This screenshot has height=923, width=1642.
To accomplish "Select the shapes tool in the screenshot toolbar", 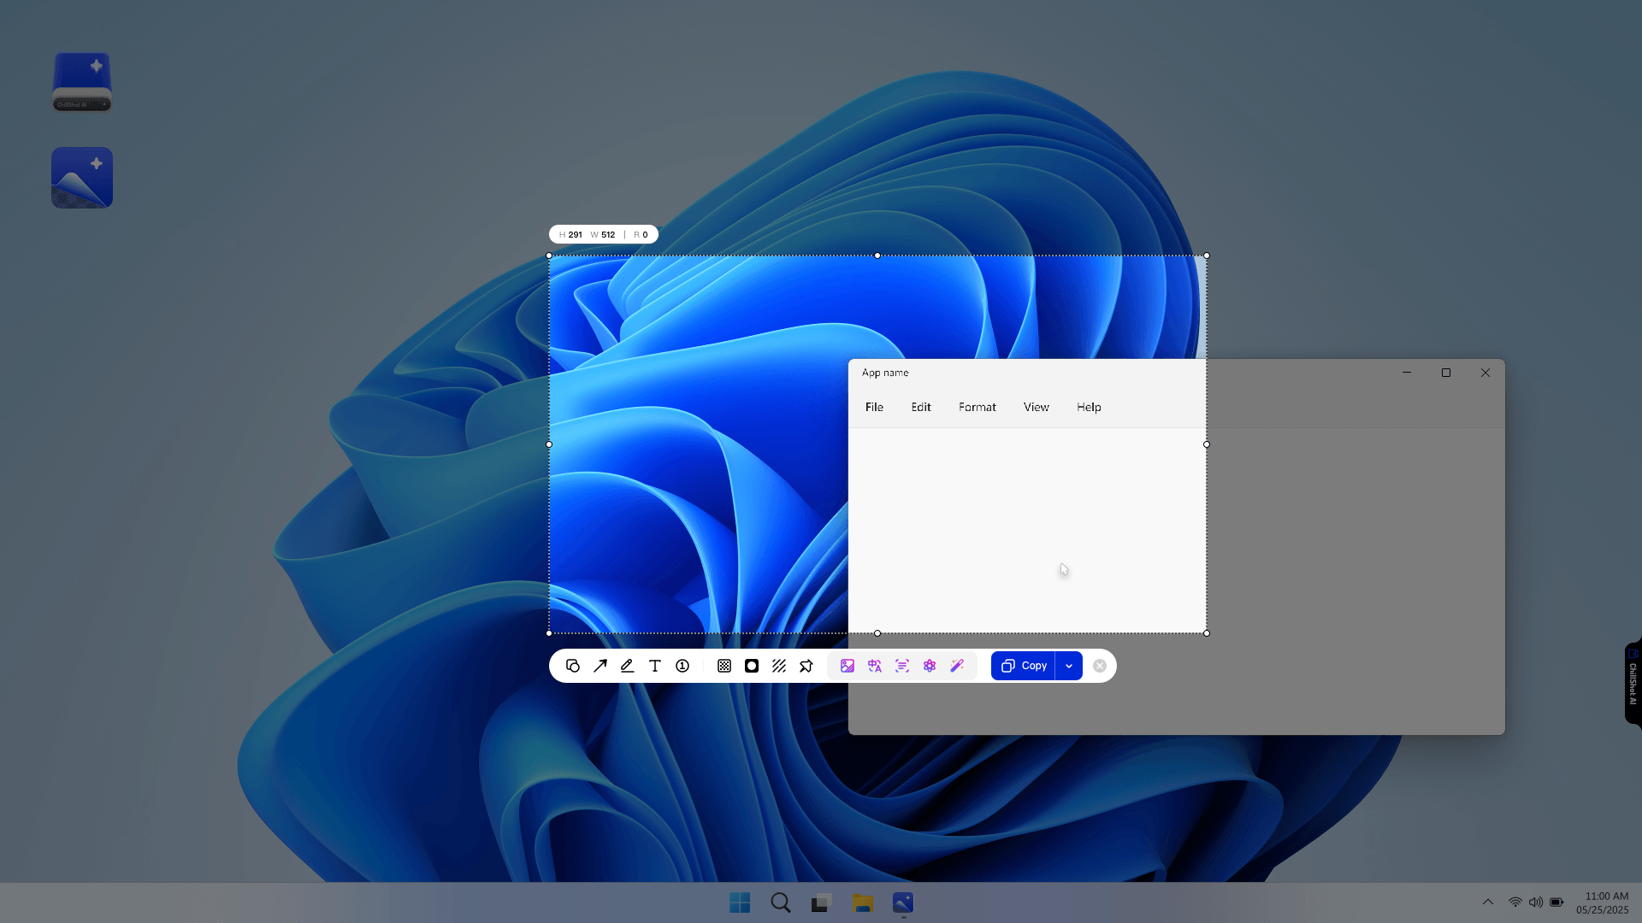I will (573, 666).
